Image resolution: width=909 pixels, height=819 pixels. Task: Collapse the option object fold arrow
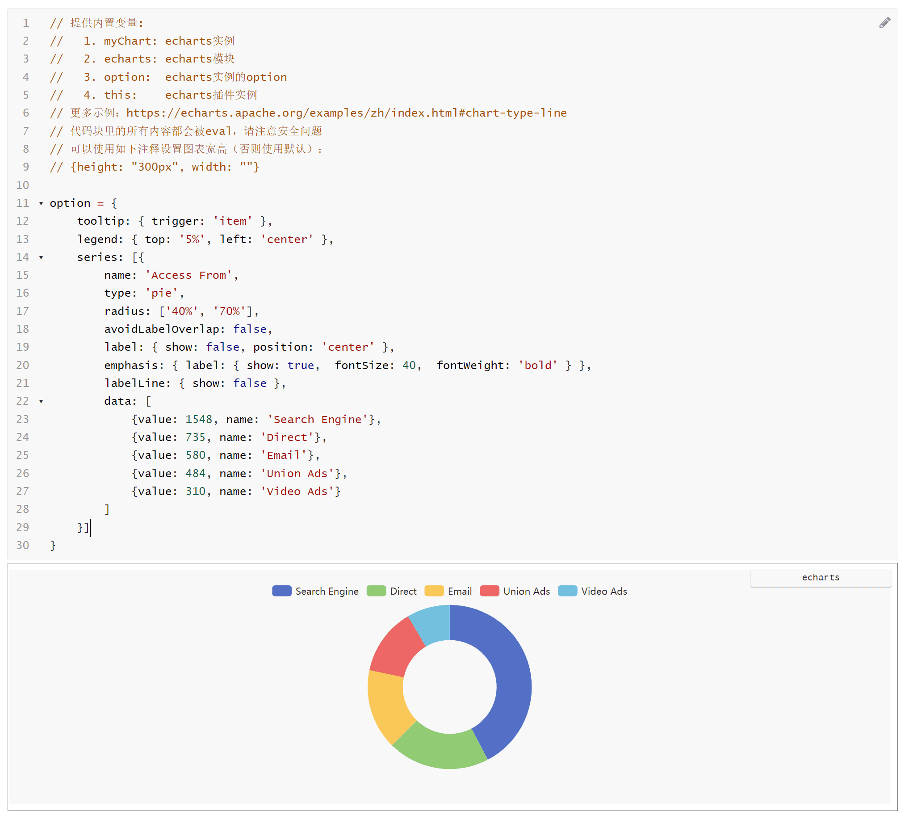tap(41, 203)
